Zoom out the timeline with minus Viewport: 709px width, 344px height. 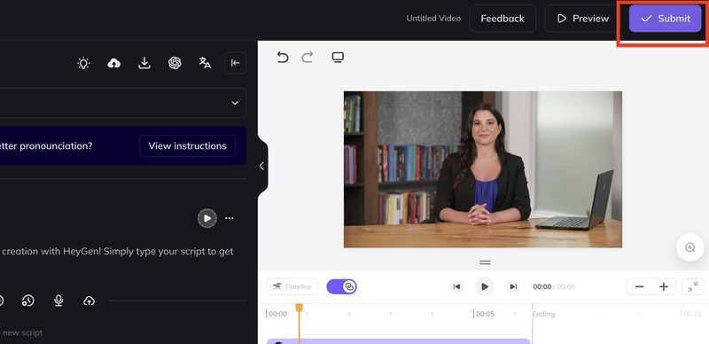click(x=639, y=286)
